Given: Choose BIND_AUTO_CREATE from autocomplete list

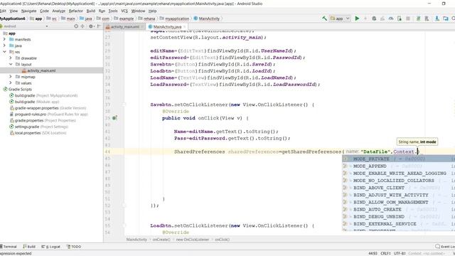Looking at the screenshot, I should [x=398, y=209].
